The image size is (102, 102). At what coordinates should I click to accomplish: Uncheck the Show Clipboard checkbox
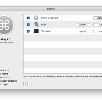[x=28, y=18]
